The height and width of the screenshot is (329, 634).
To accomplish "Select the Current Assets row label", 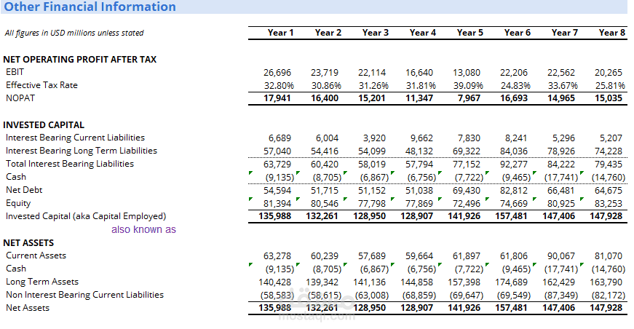I will click(36, 255).
